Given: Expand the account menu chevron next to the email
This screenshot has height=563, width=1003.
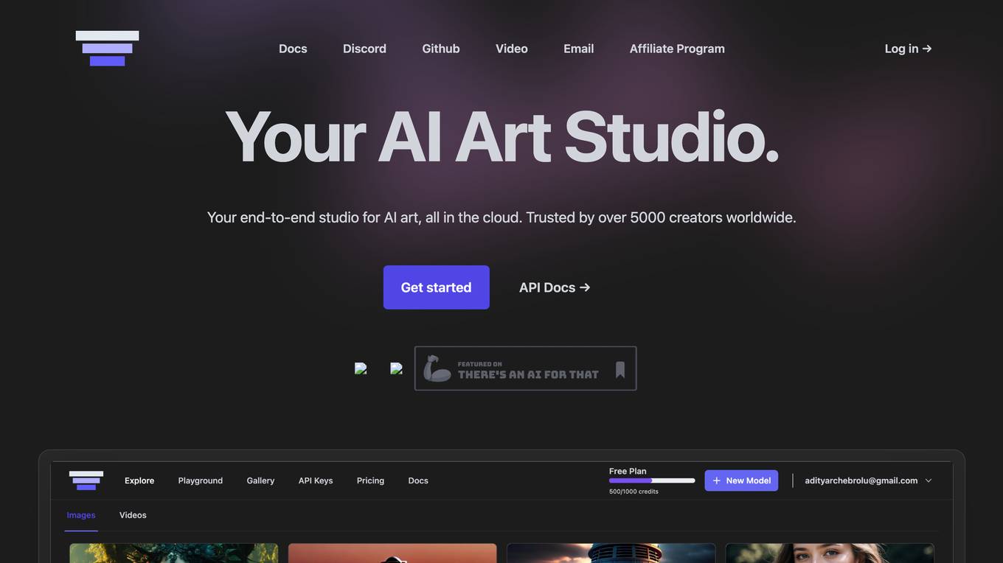Looking at the screenshot, I should point(929,480).
